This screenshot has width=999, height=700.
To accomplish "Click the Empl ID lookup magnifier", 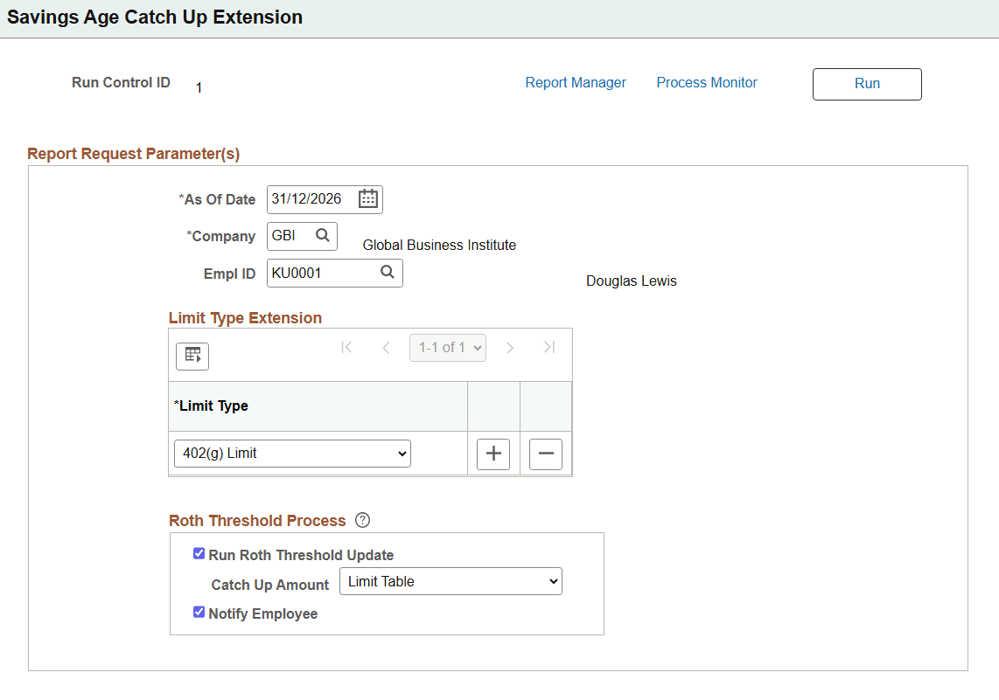I will coord(388,273).
